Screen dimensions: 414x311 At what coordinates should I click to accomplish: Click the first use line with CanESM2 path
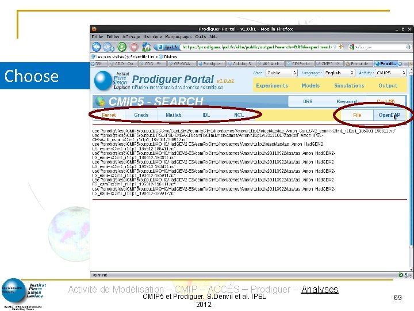(x=244, y=131)
